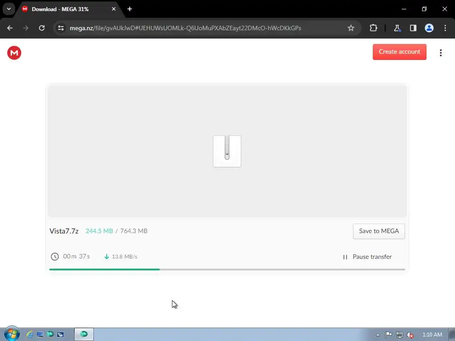Show hidden system tray icons
The width and height of the screenshot is (455, 341).
(378, 335)
